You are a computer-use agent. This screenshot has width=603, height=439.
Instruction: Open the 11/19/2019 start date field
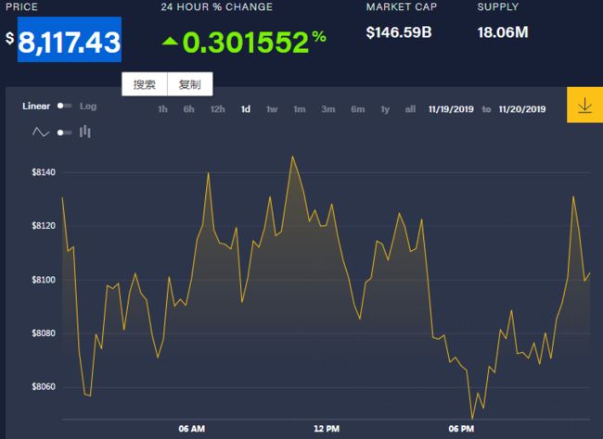[x=451, y=109]
